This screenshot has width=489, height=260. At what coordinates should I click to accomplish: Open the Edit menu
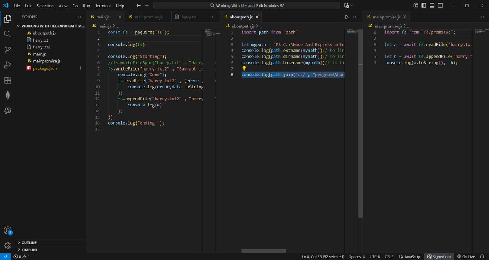pyautogui.click(x=28, y=6)
